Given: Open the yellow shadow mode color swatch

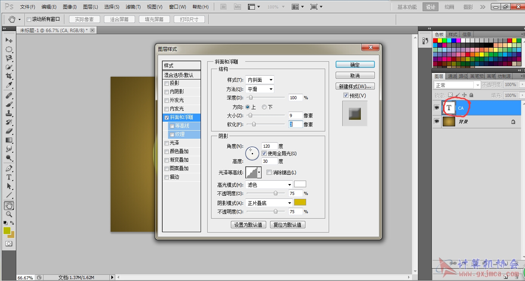Looking at the screenshot, I should (x=300, y=202).
